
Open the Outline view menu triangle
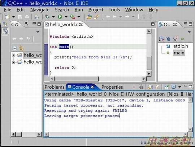tap(189, 32)
